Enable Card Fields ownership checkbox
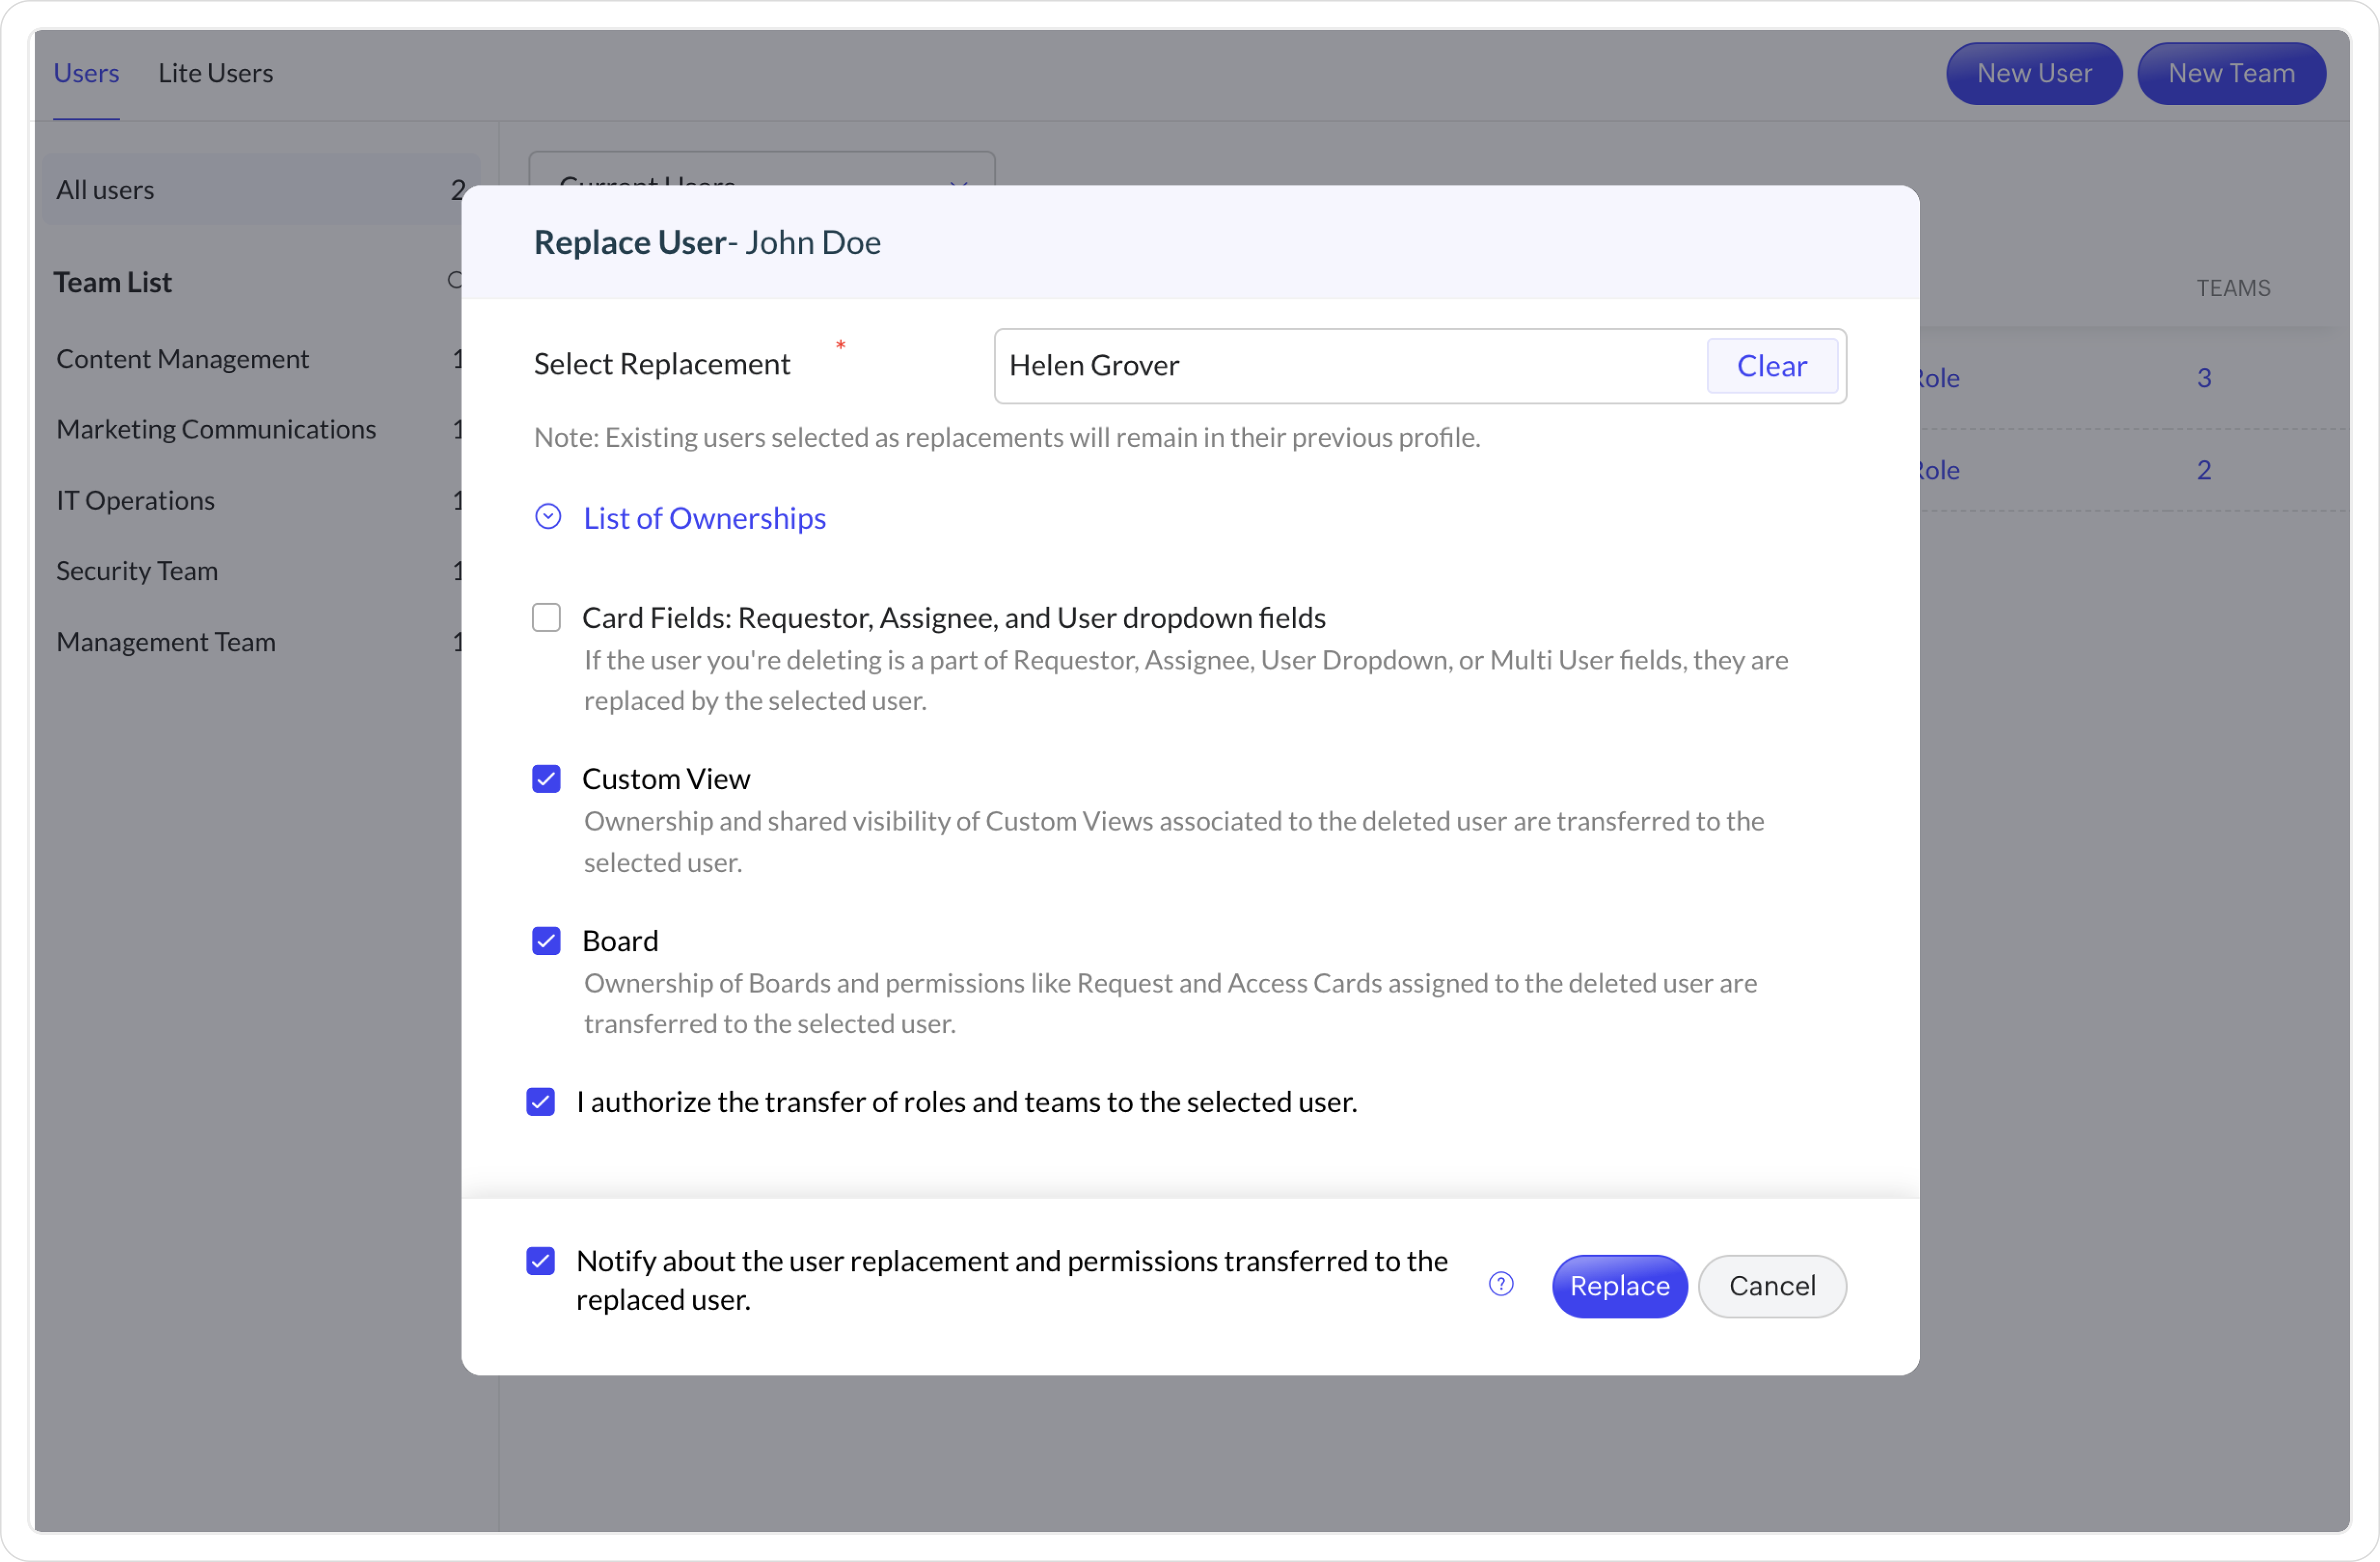The image size is (2380, 1562). click(x=546, y=618)
